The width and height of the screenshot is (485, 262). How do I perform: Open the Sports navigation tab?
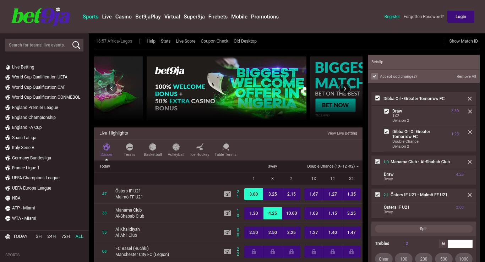[91, 17]
